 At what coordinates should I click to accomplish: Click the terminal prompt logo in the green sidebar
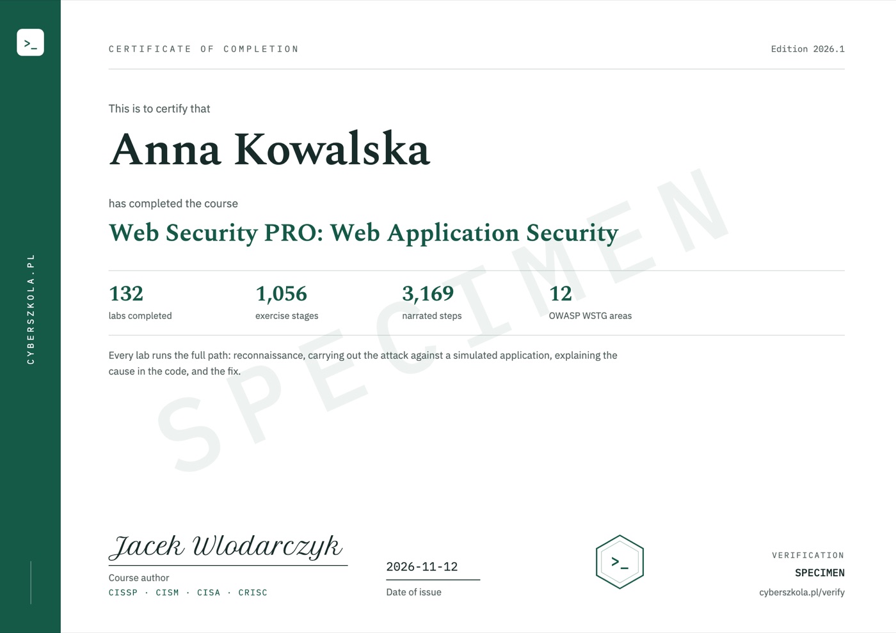(30, 42)
